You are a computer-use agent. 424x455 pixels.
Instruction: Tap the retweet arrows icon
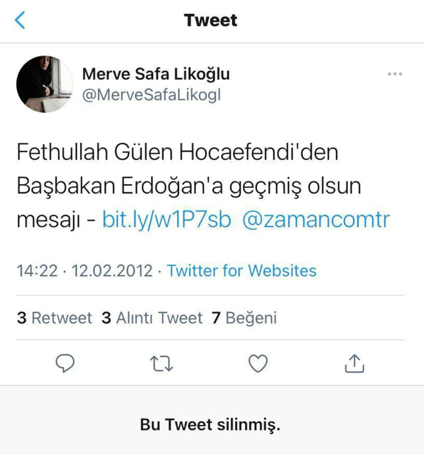(x=161, y=364)
